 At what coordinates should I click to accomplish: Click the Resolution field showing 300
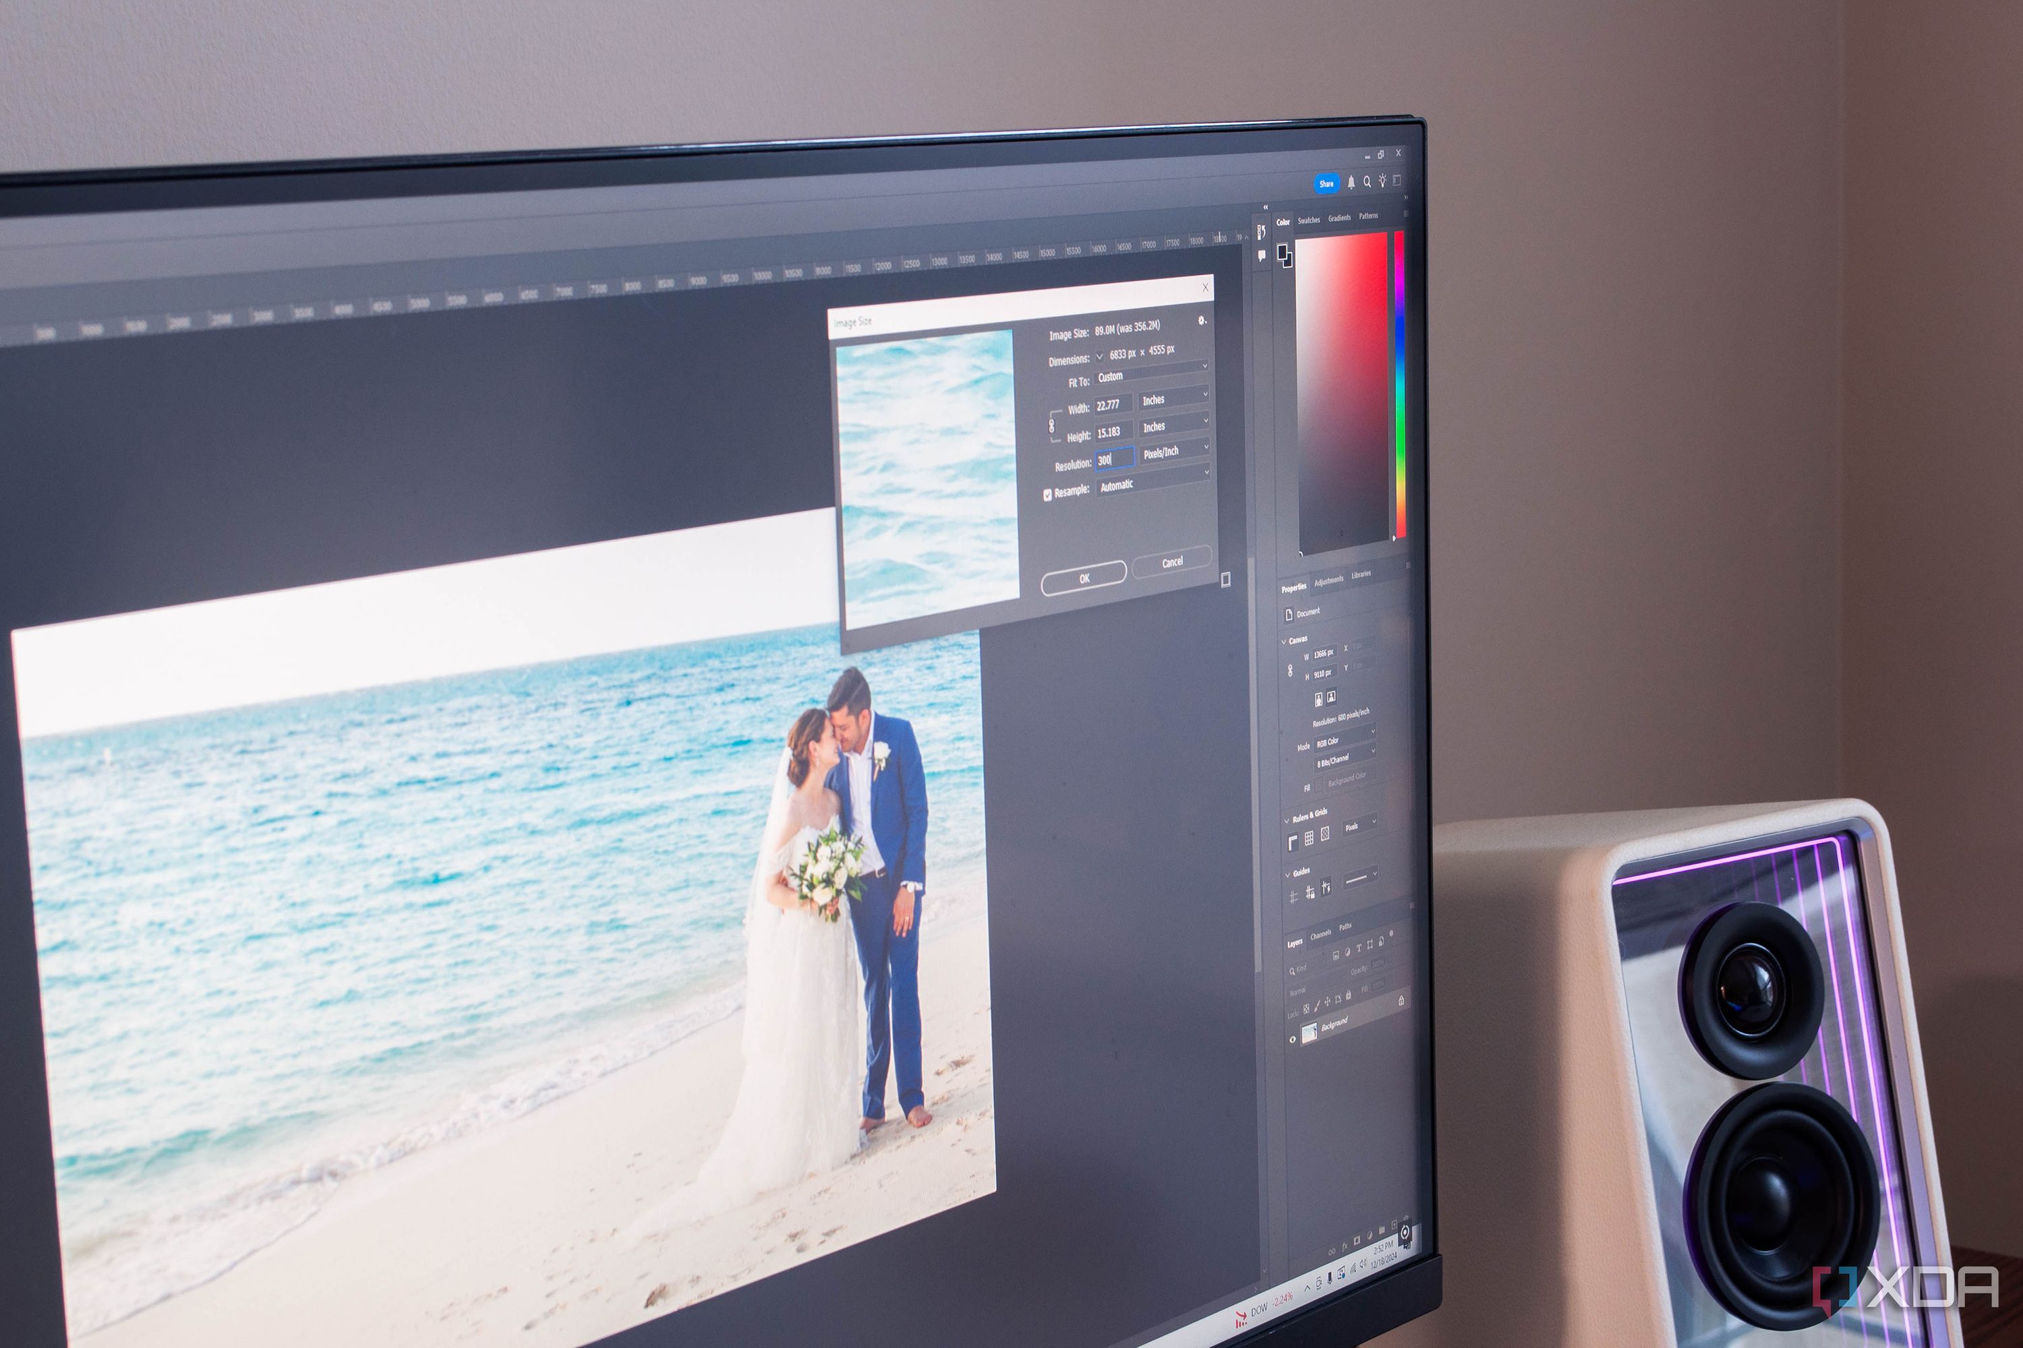(x=1114, y=459)
